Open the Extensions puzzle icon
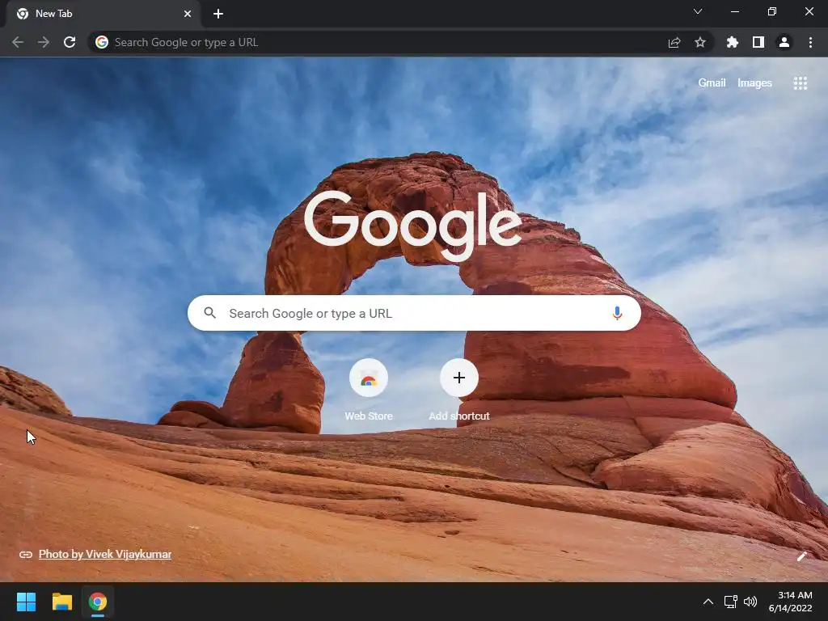Screen dimensions: 828x621 [x=733, y=42]
